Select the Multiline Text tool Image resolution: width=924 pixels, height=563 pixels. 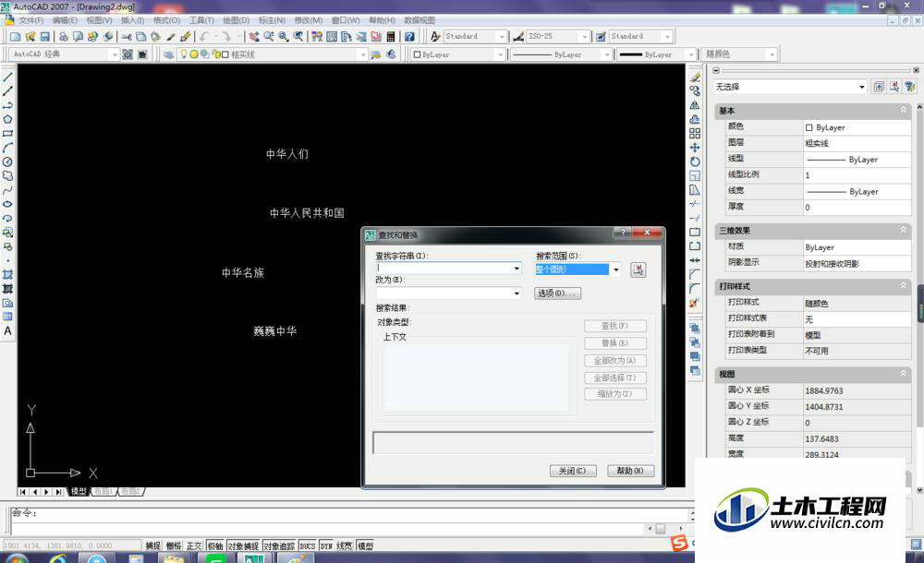7,331
